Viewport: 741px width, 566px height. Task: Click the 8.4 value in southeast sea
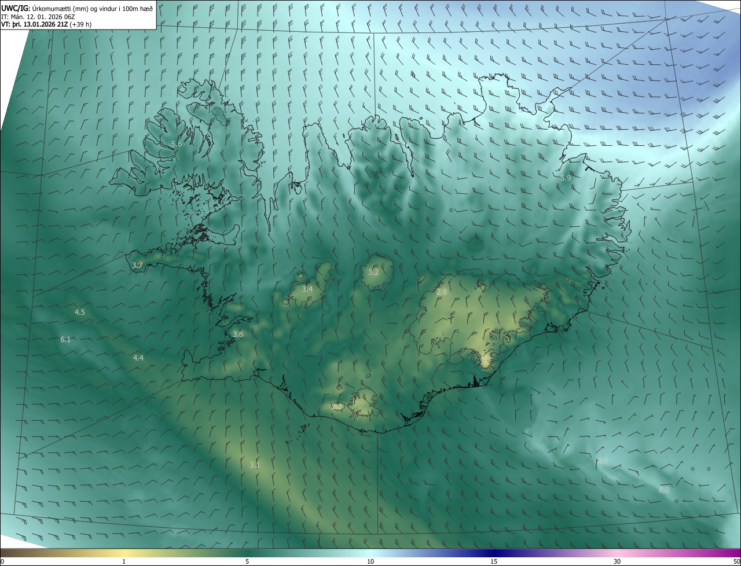(x=603, y=461)
